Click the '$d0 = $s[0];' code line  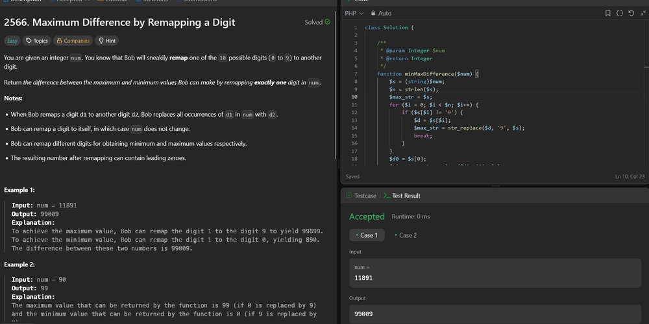click(x=408, y=159)
